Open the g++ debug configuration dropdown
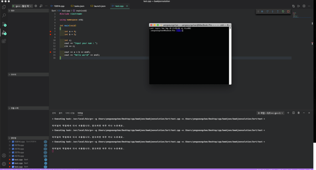Image resolution: width=316 pixels, height=170 pixels. [24, 6]
